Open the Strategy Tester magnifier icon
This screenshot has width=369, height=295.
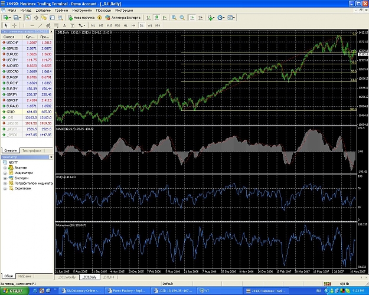60,18
